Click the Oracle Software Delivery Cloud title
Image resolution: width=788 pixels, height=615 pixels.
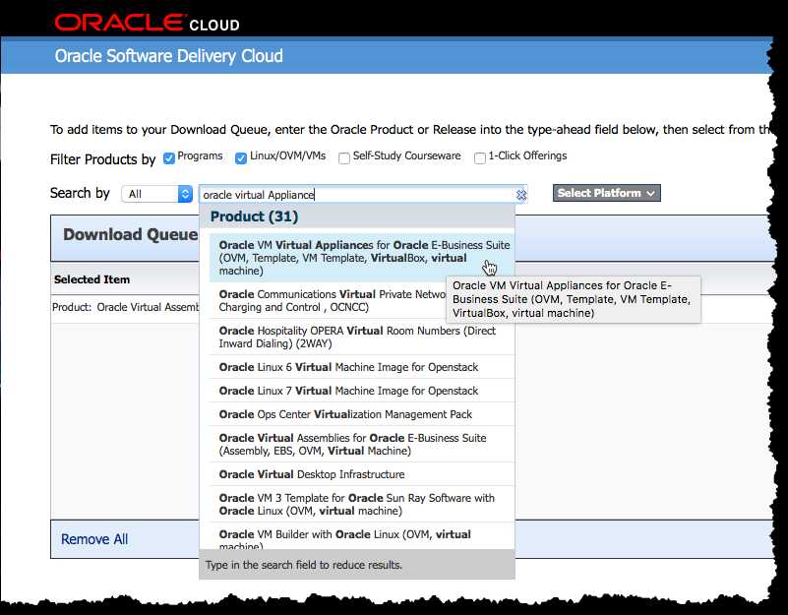click(169, 56)
